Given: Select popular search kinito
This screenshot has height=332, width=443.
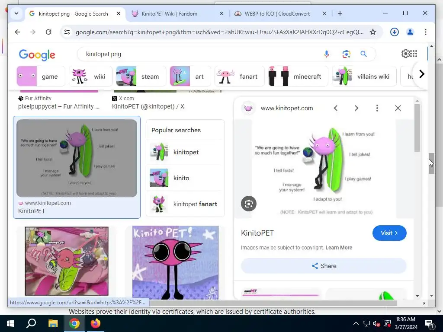Looking at the screenshot, I should [x=185, y=178].
